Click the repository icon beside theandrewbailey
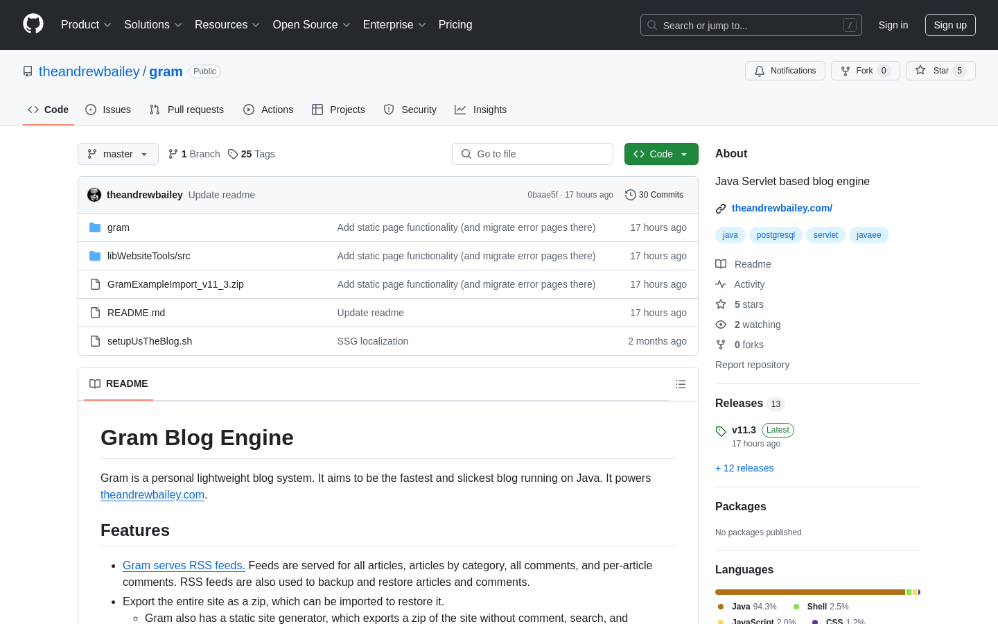 (28, 71)
